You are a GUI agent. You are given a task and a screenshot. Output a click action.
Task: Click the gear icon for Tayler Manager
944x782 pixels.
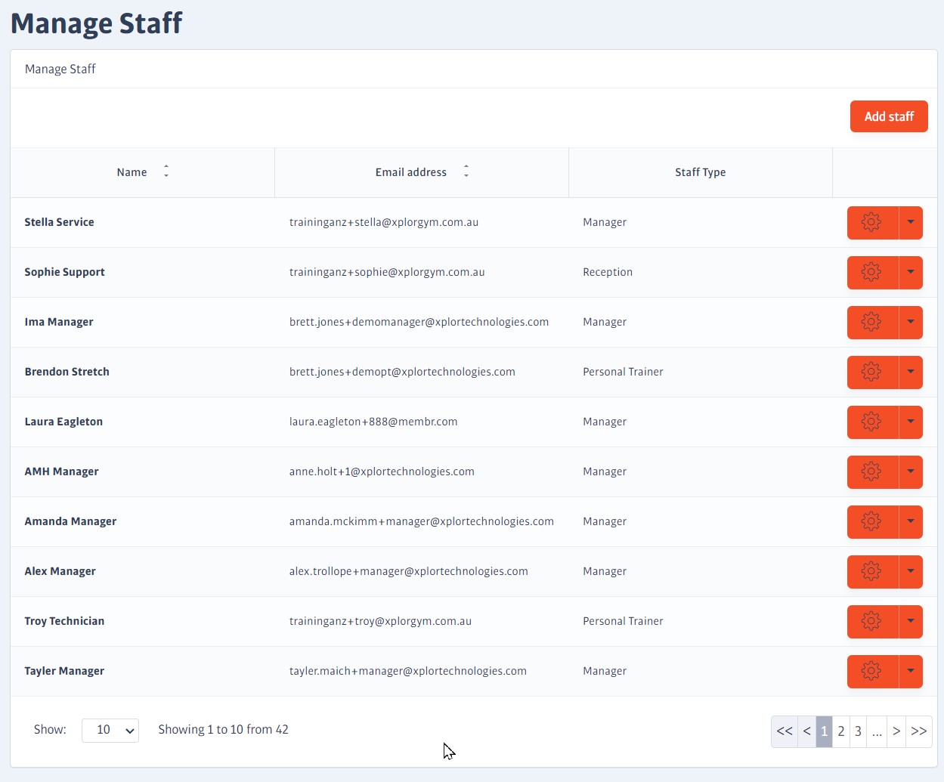(x=871, y=671)
